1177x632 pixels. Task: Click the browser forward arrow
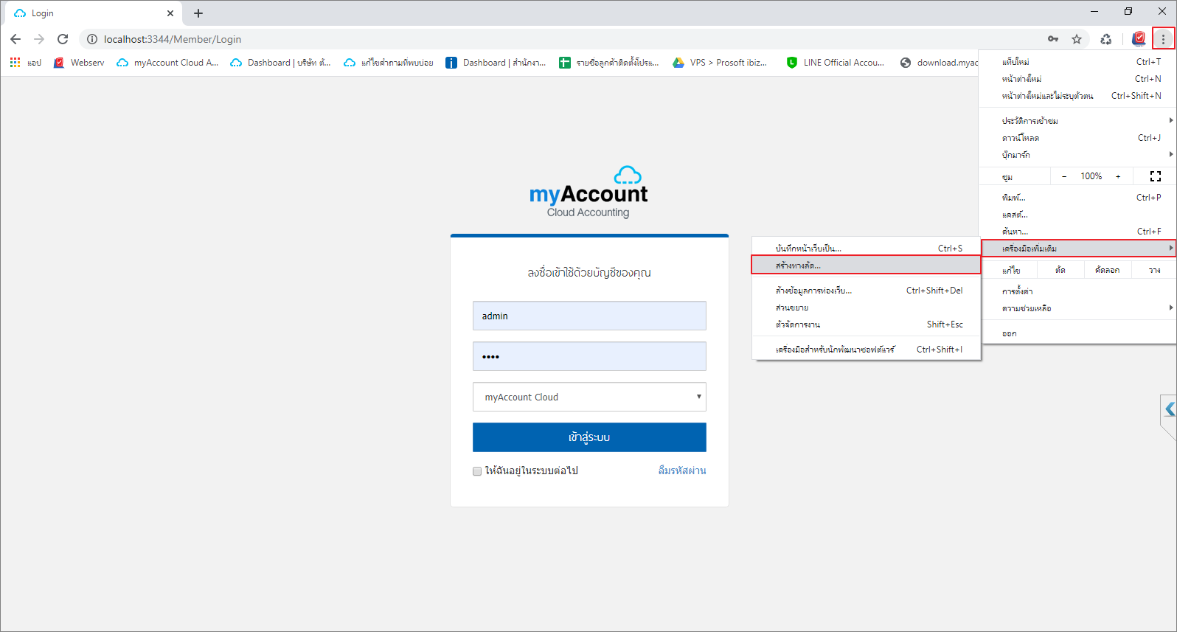[x=39, y=39]
